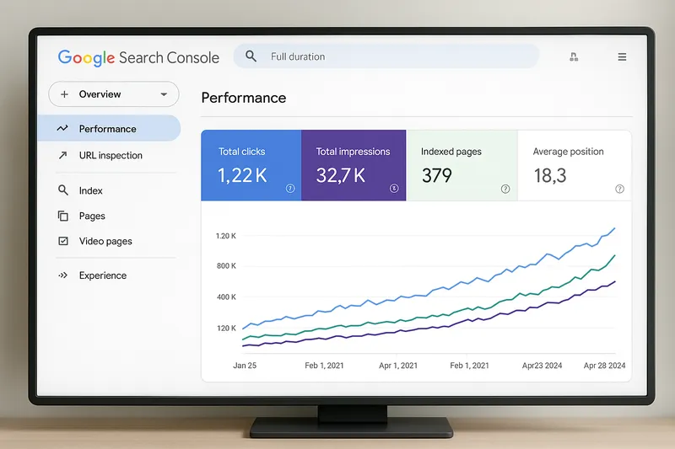Click the 32,7 K impressions value
675x449 pixels.
click(341, 175)
